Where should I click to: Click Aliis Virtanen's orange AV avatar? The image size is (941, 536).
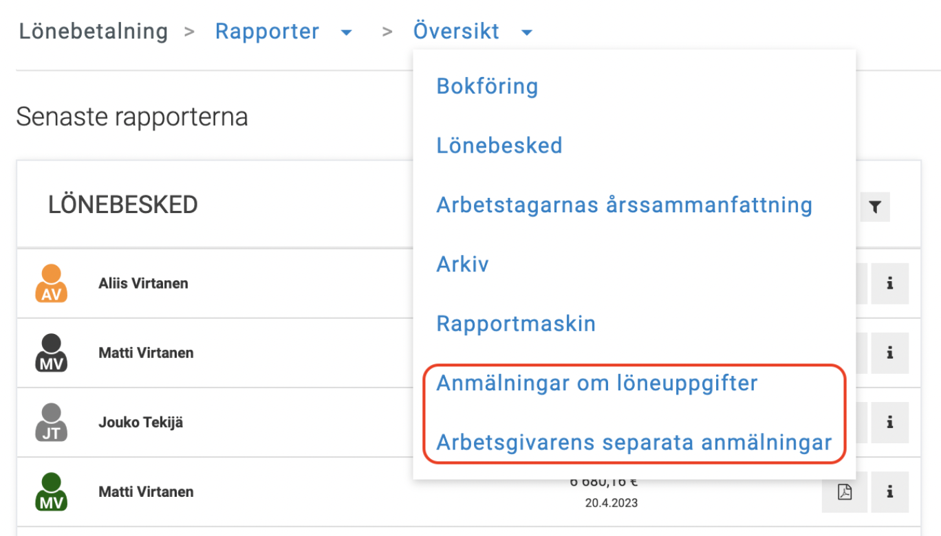click(x=51, y=283)
